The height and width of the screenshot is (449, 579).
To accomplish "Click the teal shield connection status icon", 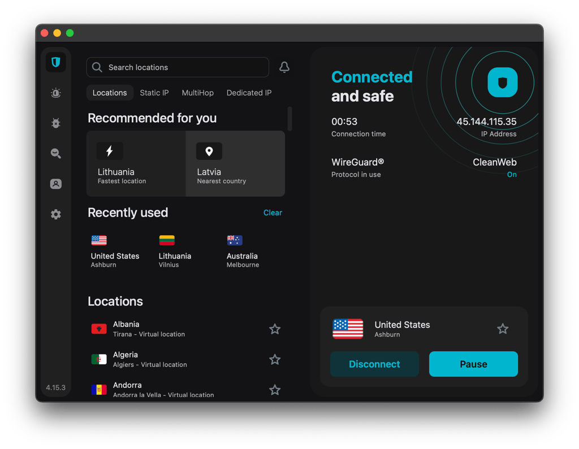I will [503, 83].
